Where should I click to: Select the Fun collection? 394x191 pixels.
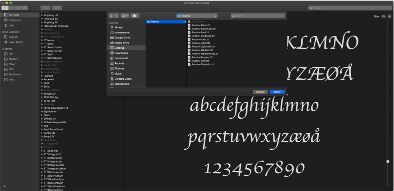click(x=11, y=54)
